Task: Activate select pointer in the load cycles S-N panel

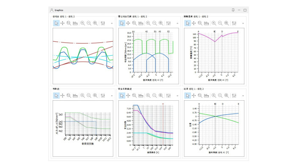Action: 56,96
